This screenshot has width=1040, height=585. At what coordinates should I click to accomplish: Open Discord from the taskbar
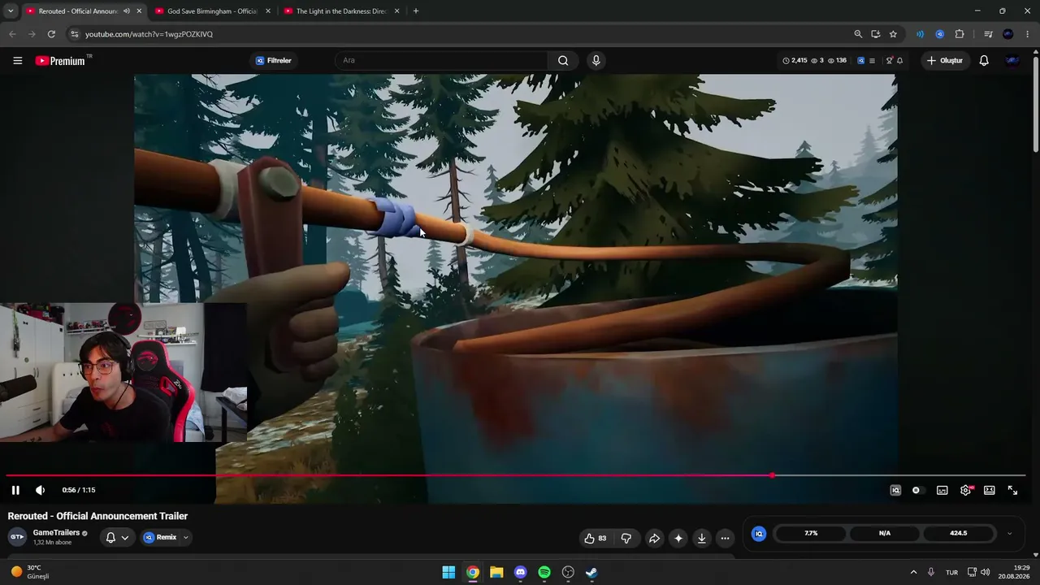click(x=520, y=572)
